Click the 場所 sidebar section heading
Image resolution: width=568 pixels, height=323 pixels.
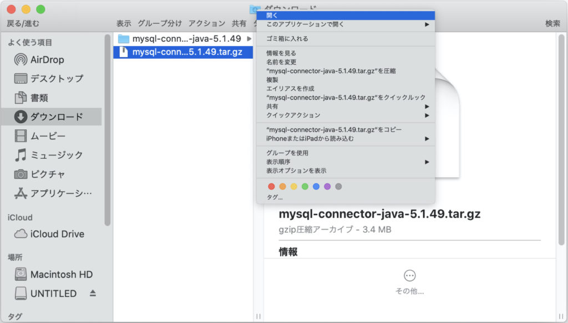click(x=15, y=258)
